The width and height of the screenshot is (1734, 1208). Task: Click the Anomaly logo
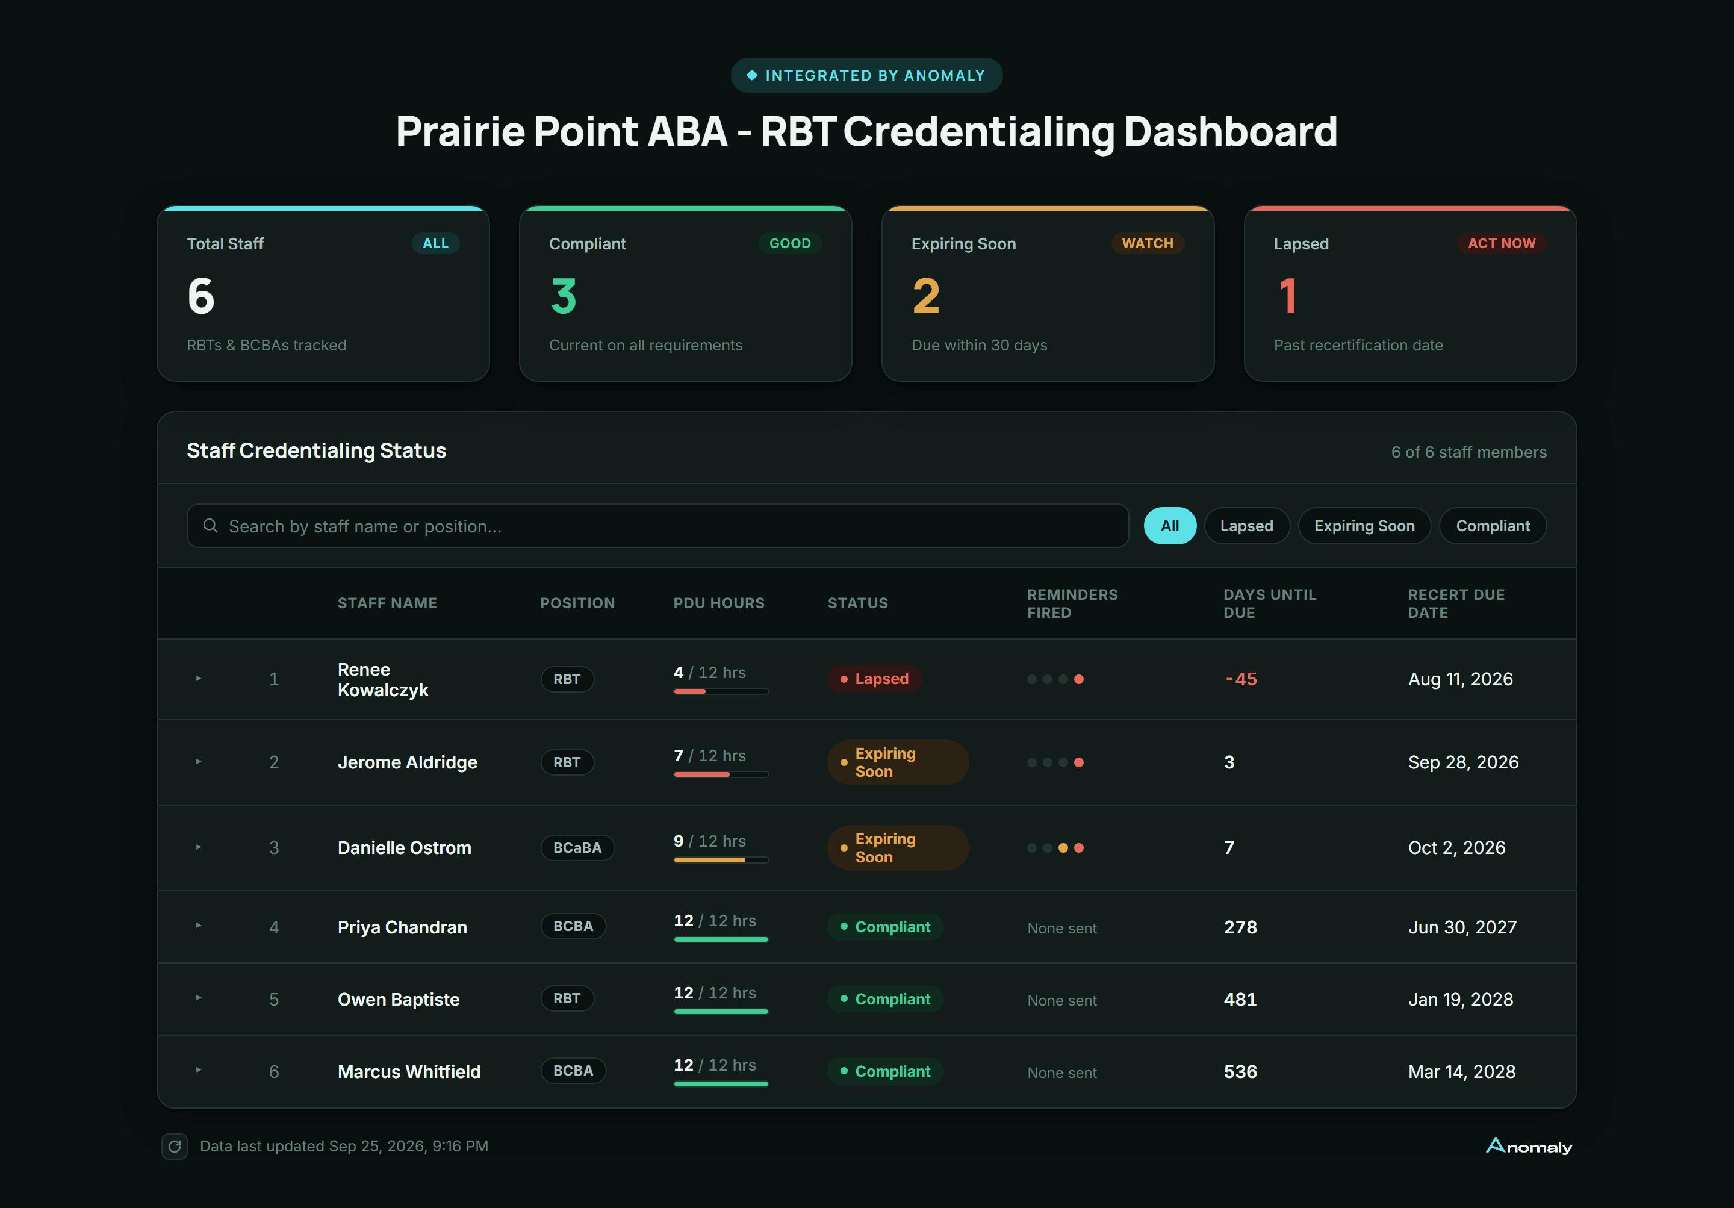(x=1529, y=1146)
